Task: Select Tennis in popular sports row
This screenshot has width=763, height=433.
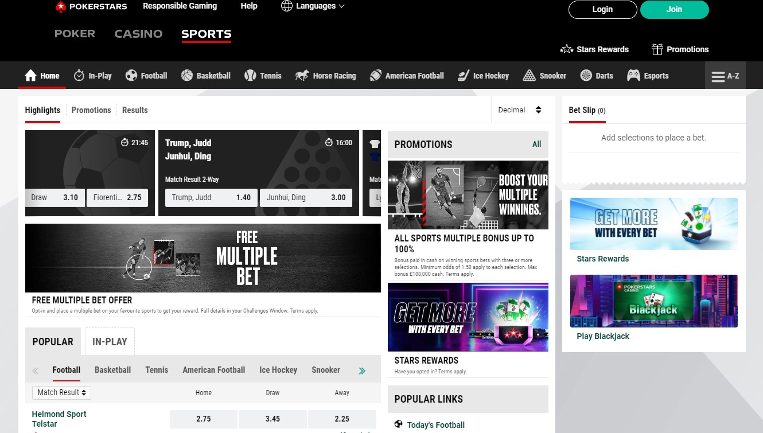Action: (157, 370)
